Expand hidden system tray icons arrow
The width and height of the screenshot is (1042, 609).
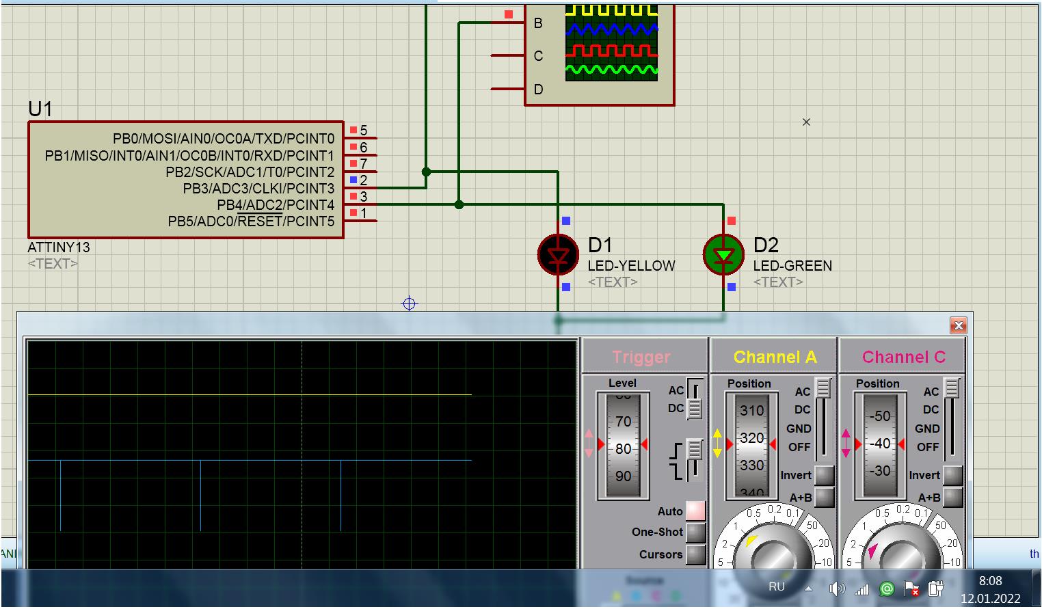(x=808, y=588)
